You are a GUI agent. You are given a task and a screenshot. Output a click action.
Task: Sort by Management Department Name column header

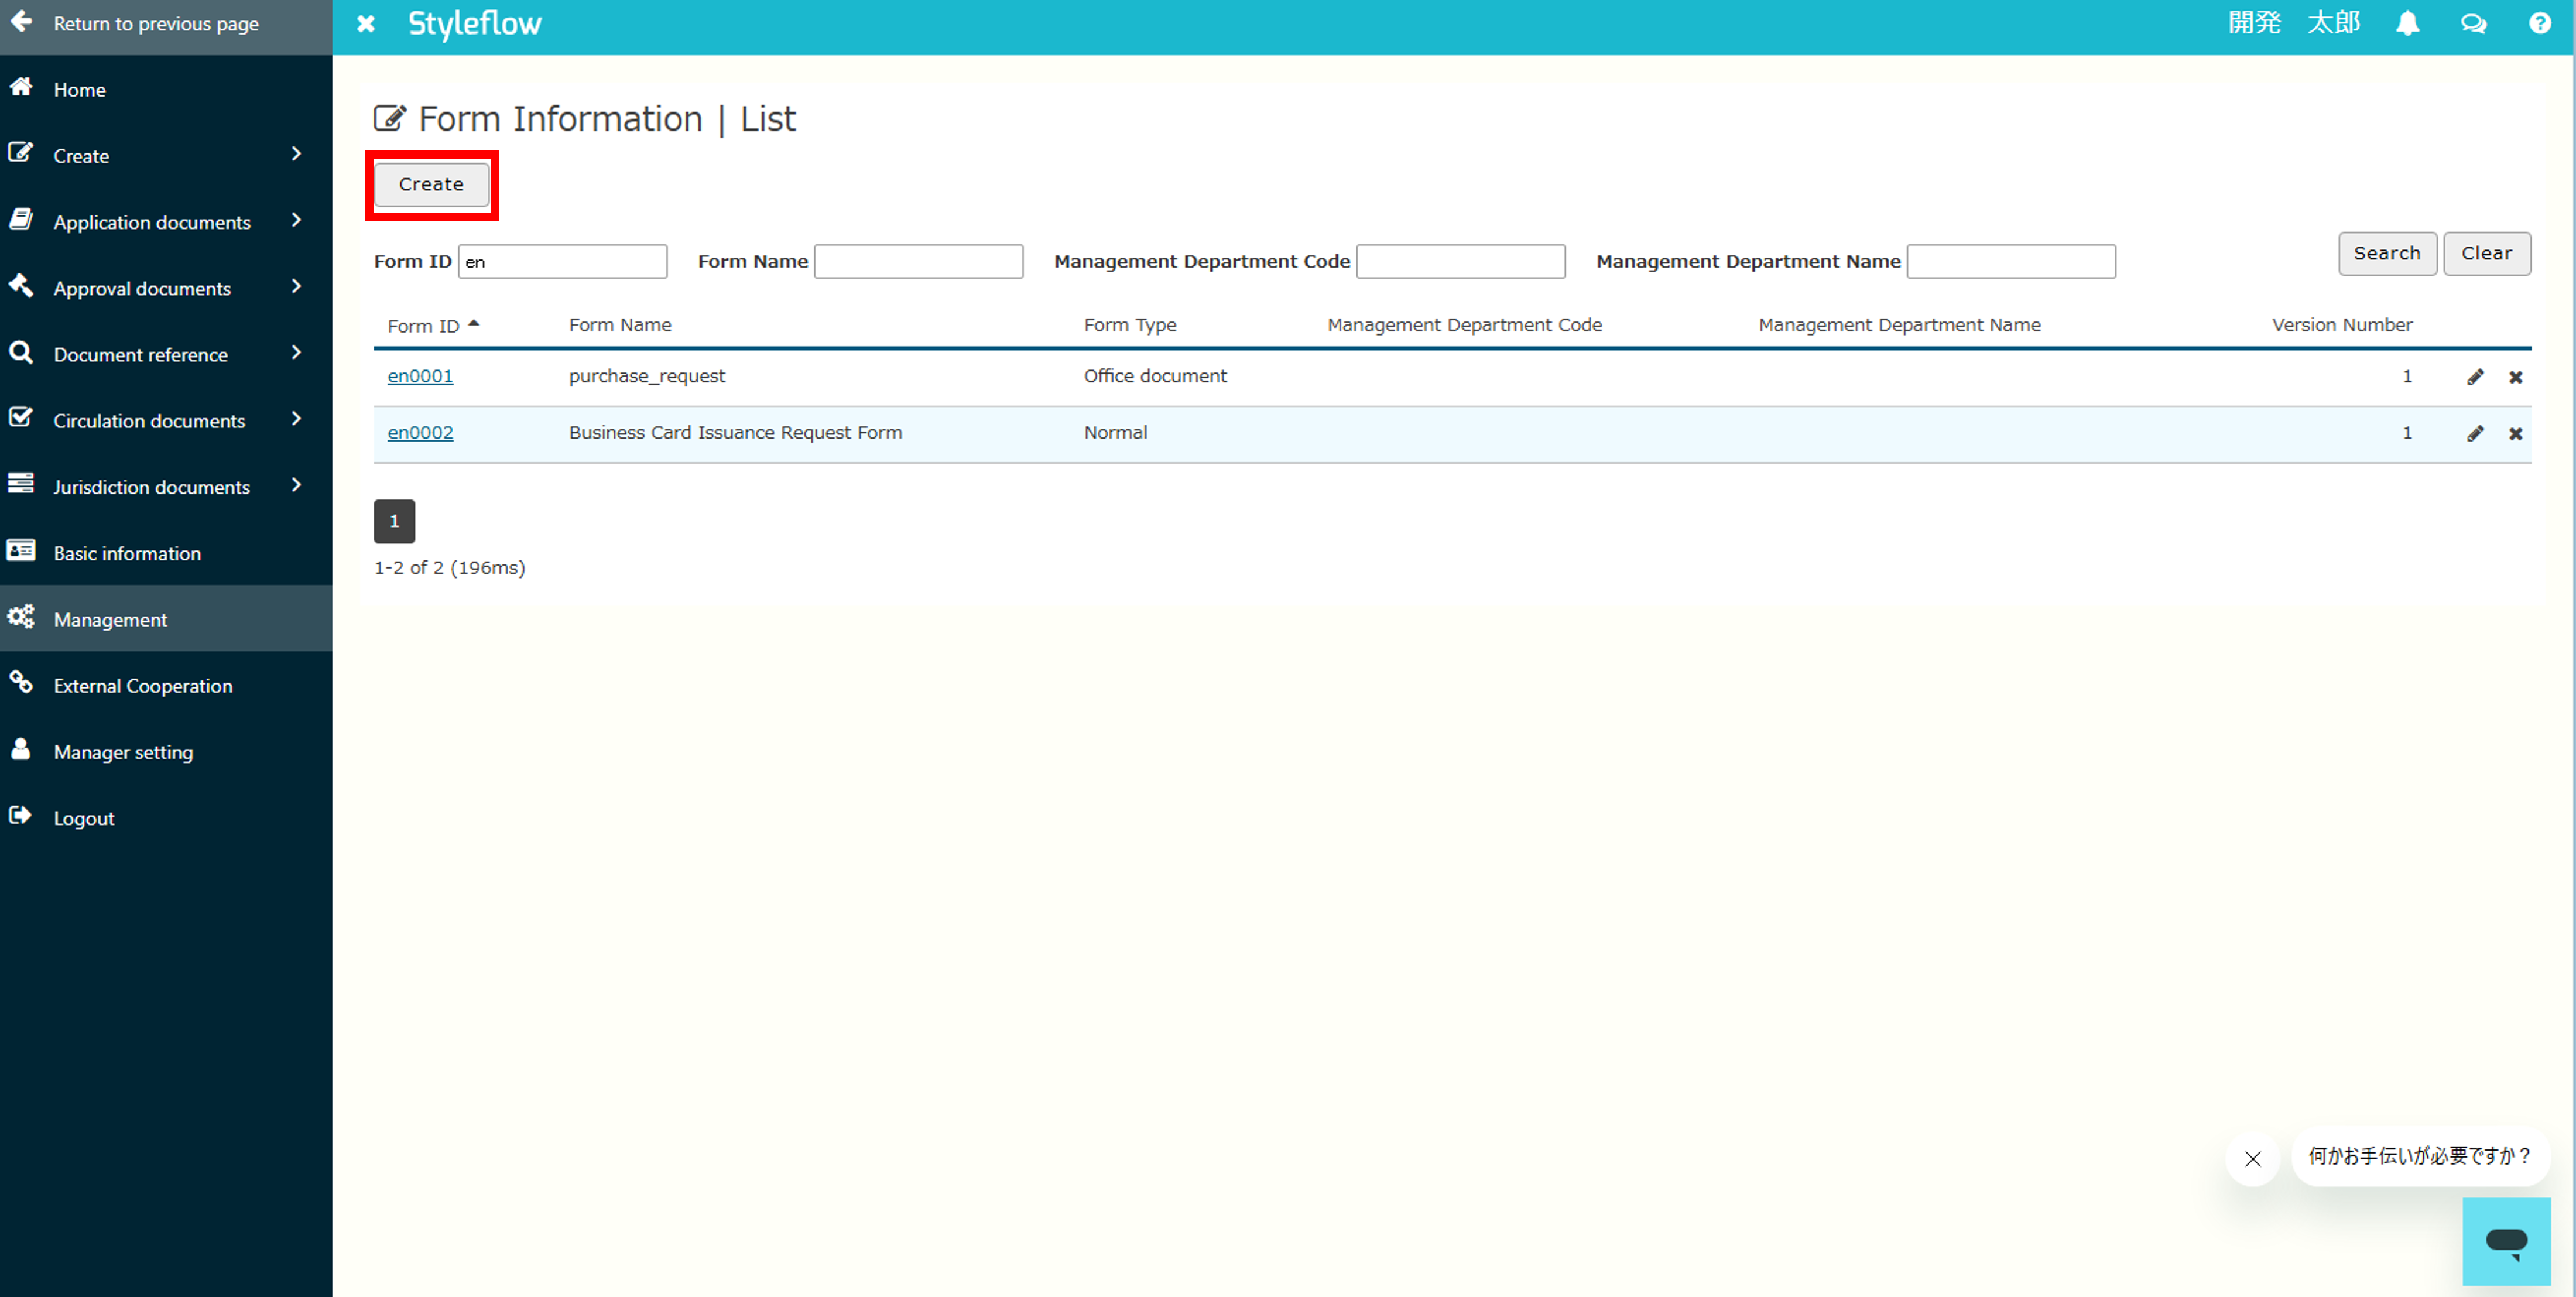click(x=1900, y=325)
